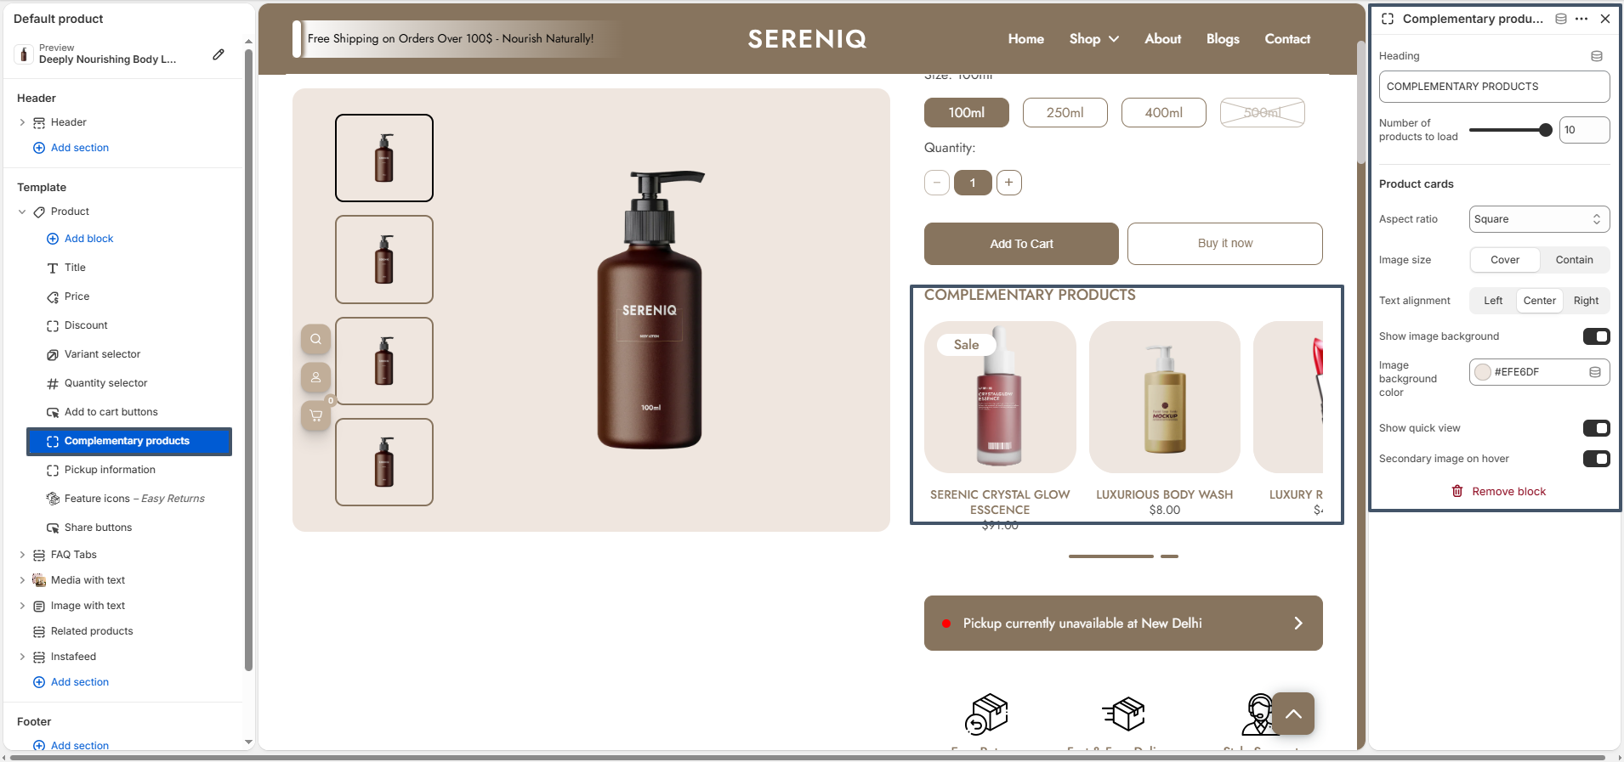
Task: Toggle Secondary image on hover switch
Action: point(1596,459)
